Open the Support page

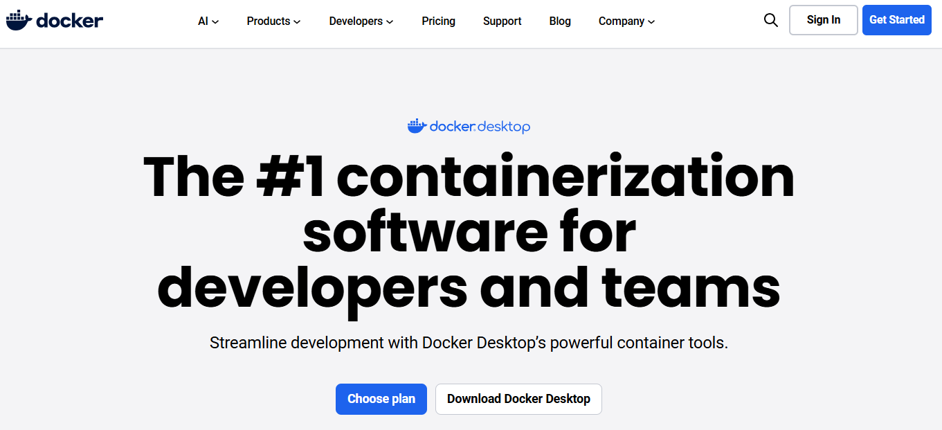pyautogui.click(x=502, y=21)
